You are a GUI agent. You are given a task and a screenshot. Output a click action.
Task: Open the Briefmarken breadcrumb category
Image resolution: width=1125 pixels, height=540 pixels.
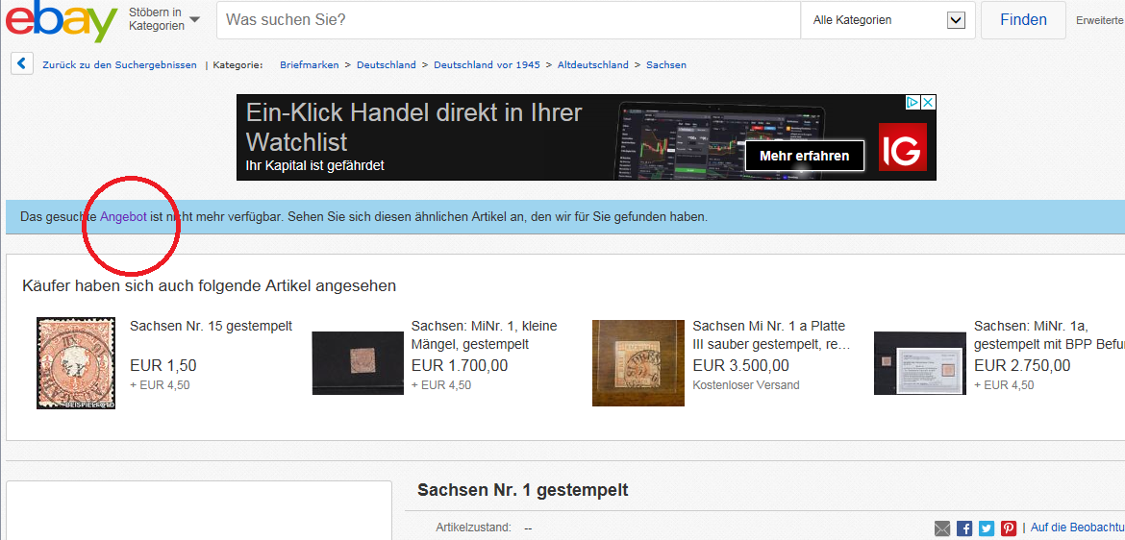[309, 65]
